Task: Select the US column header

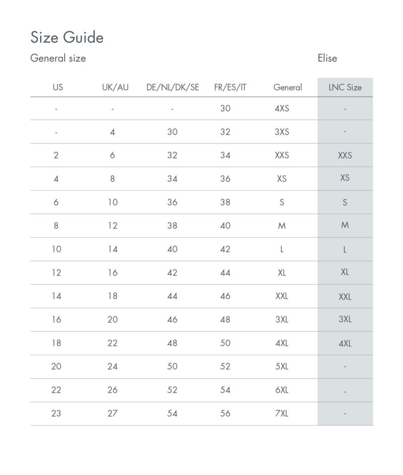Action: coord(58,87)
